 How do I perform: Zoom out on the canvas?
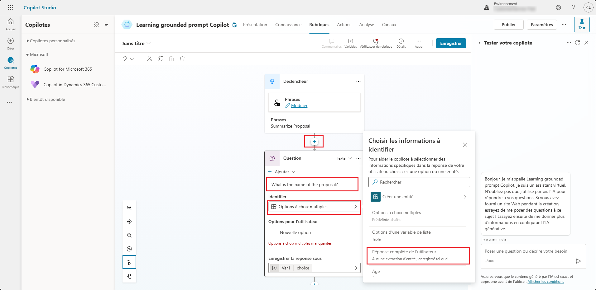129,235
